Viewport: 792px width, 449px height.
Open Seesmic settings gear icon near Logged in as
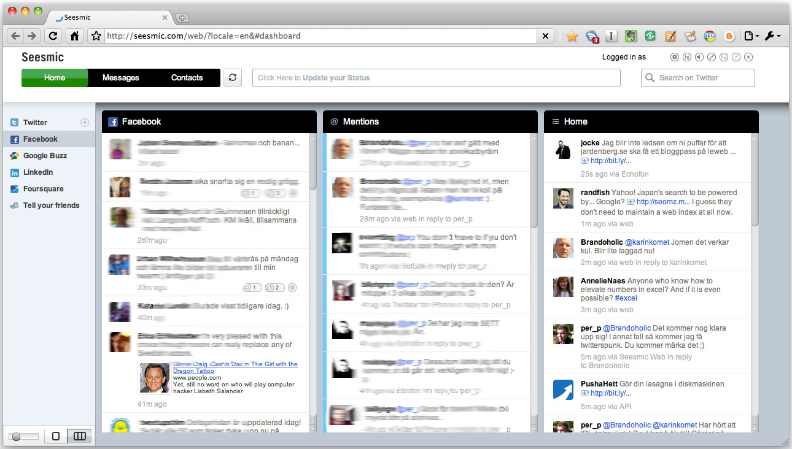(675, 57)
